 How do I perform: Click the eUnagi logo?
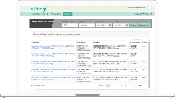39,9
